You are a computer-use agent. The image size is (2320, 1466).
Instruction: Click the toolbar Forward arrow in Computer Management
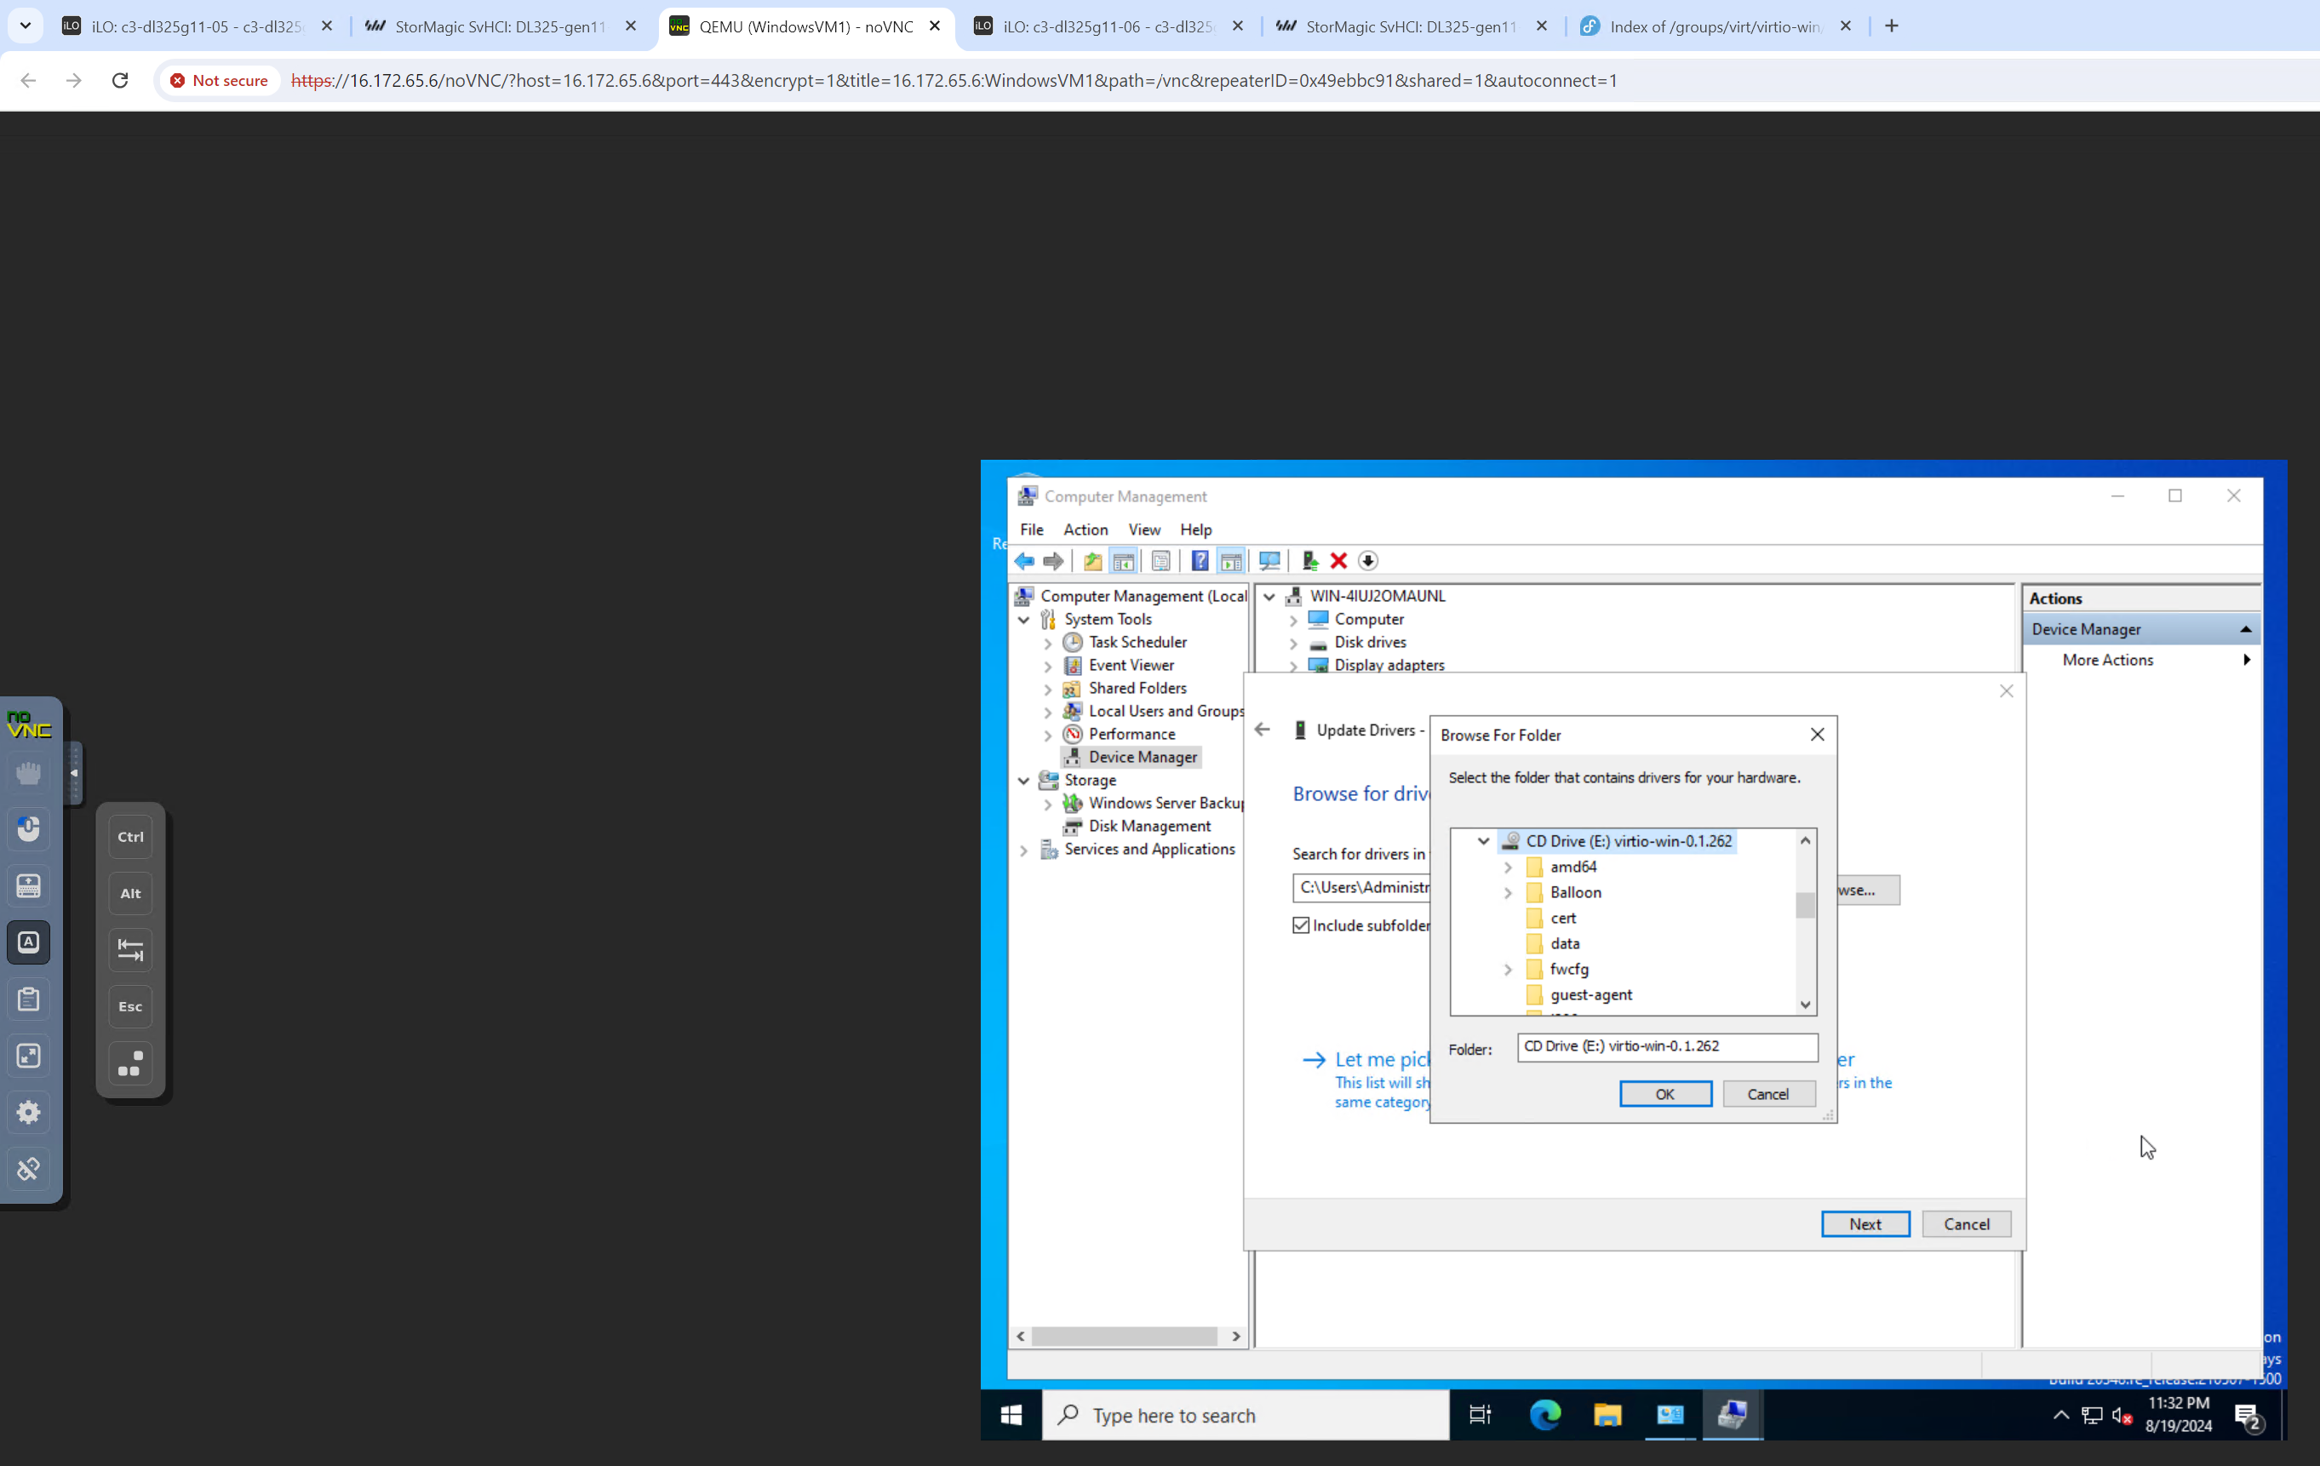(1053, 560)
